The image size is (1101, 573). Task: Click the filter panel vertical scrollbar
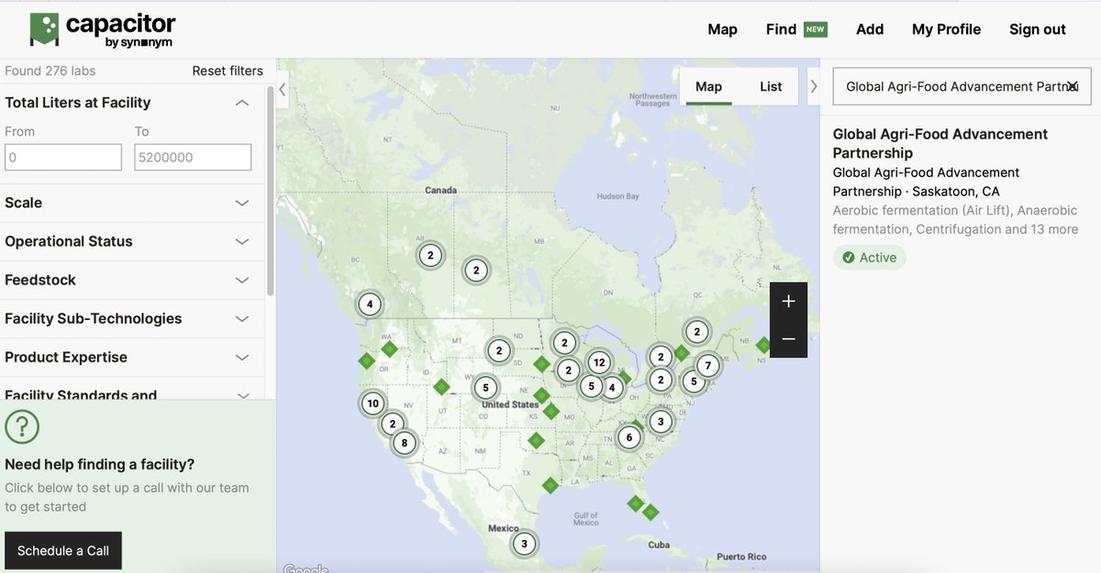point(270,191)
